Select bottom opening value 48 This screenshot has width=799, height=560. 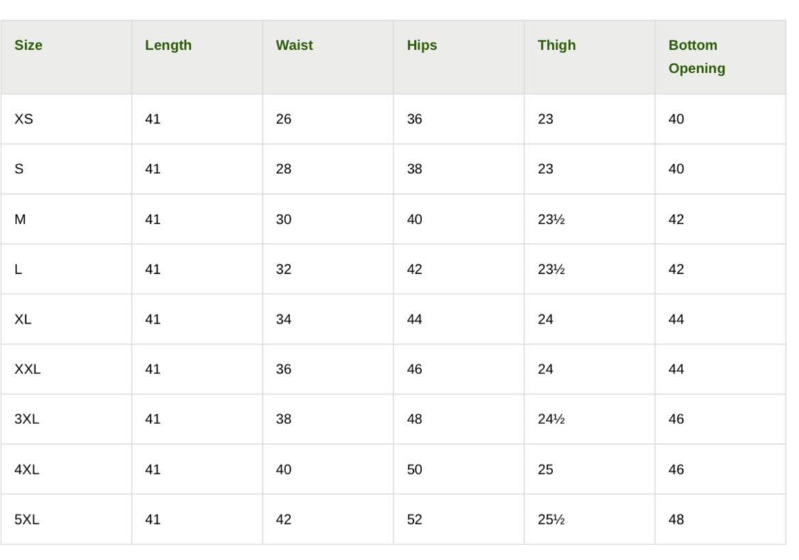pos(676,519)
